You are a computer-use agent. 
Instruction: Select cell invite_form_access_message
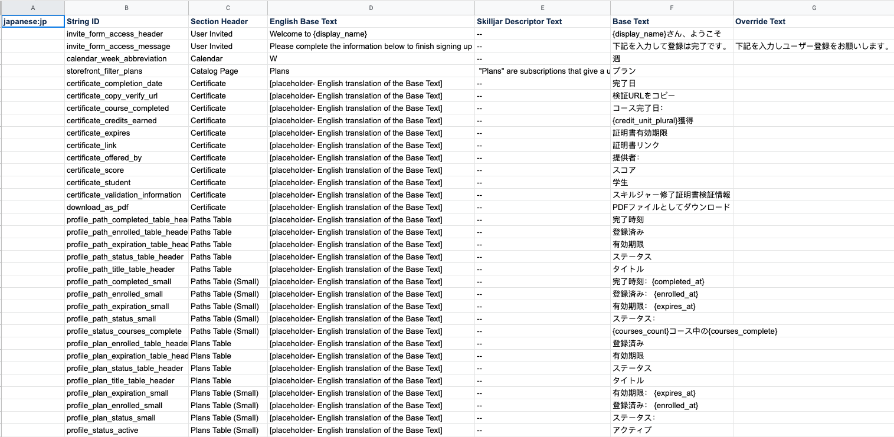coord(127,47)
